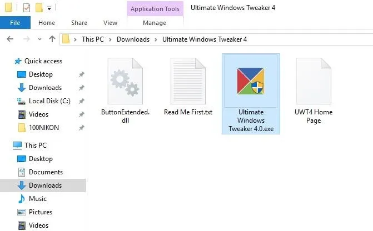This screenshot has height=231, width=373.
Task: Expand the chevron after Downloads in the address bar
Action: [156, 39]
